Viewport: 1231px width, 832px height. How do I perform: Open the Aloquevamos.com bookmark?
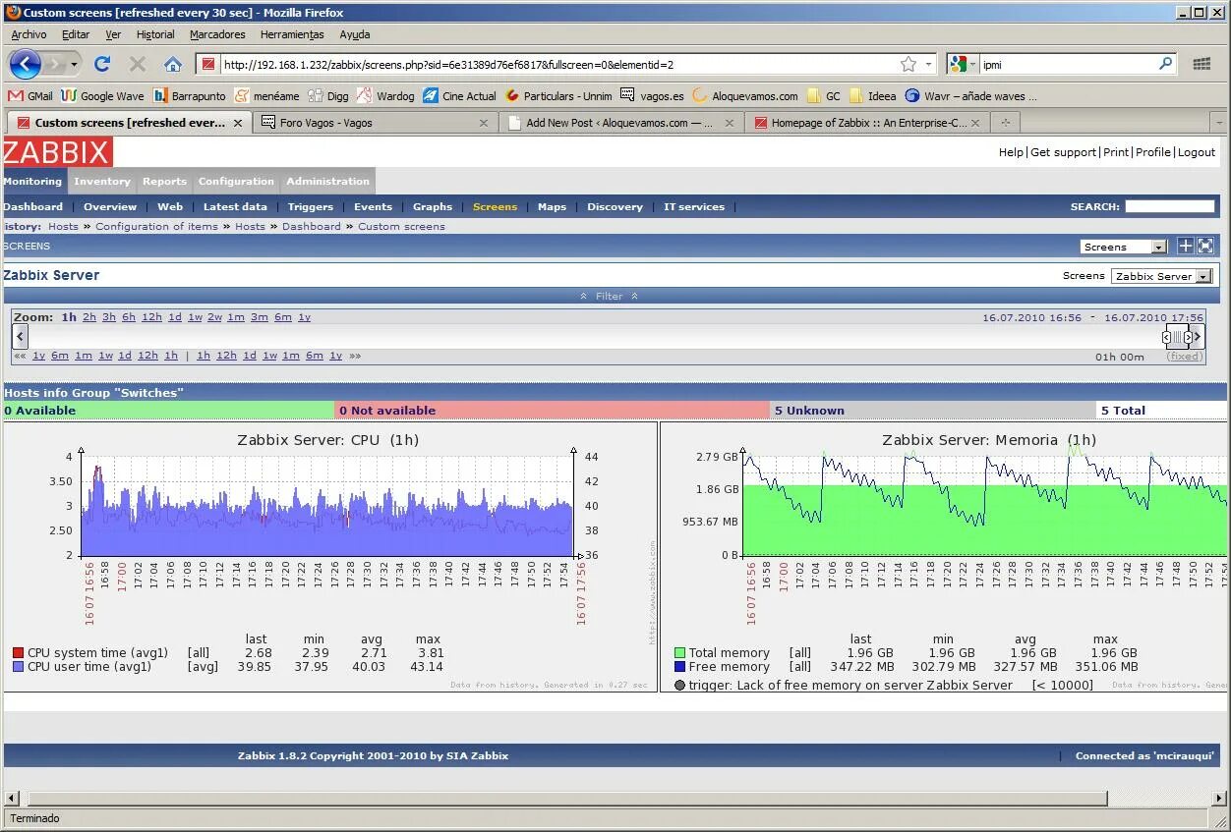[x=745, y=96]
